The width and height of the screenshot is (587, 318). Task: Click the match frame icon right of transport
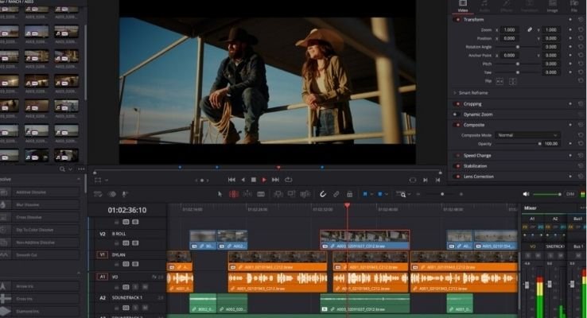tap(413, 180)
